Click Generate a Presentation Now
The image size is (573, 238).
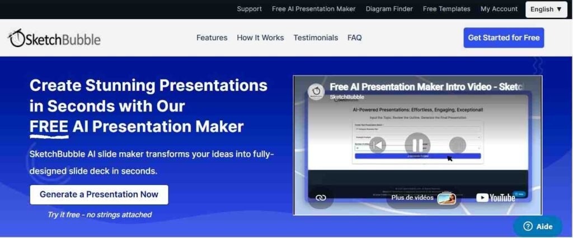99,194
